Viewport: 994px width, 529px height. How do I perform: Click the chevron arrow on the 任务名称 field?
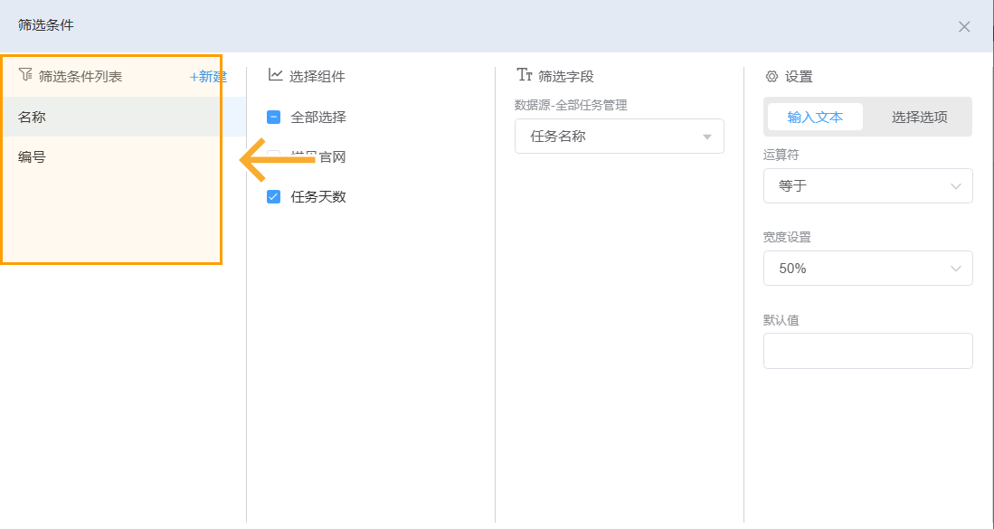click(707, 136)
